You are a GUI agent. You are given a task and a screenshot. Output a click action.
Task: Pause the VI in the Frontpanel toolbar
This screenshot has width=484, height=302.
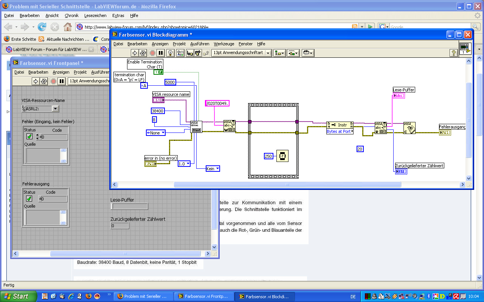coord(62,81)
